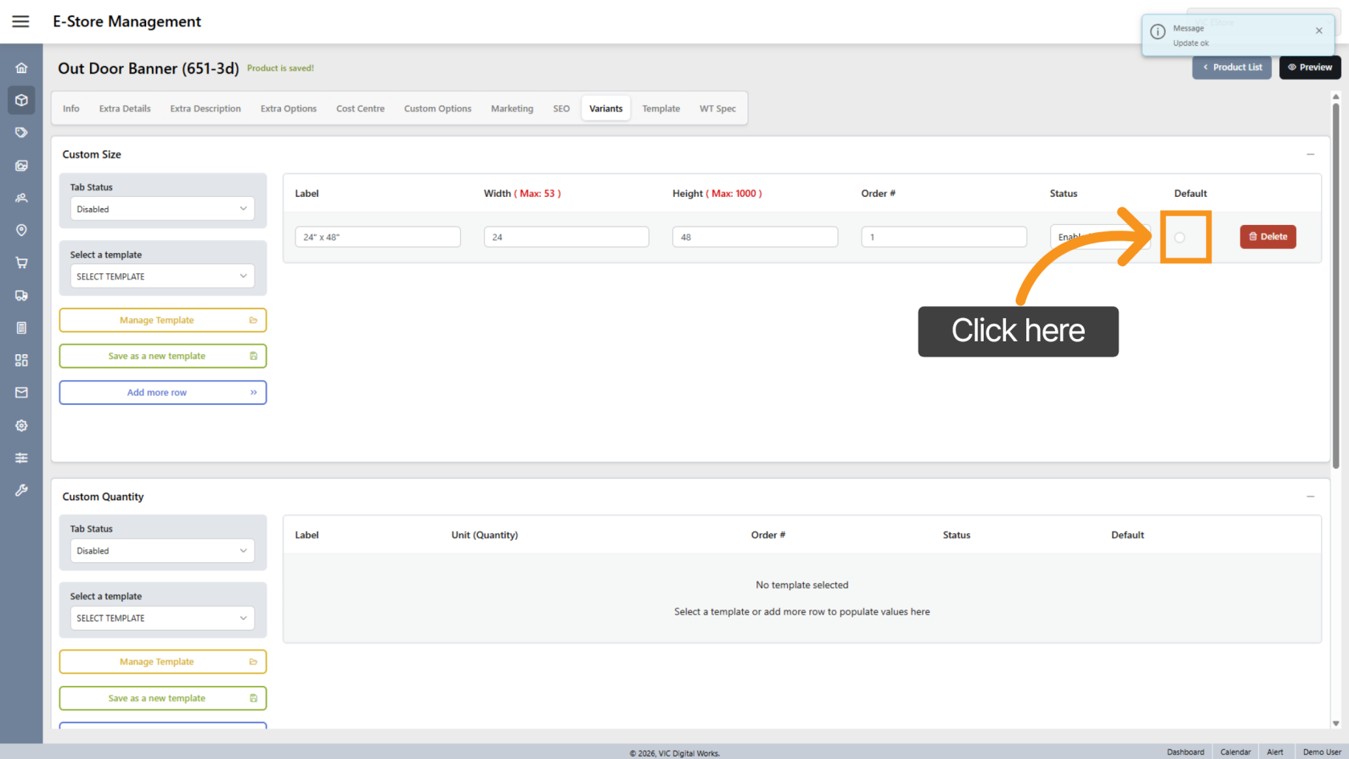The image size is (1349, 759).
Task: Open Custom Quantity Tab Status dropdown
Action: (x=162, y=551)
